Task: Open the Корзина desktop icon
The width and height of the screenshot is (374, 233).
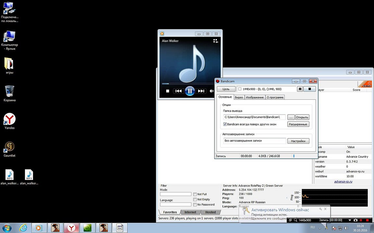Action: pos(9,94)
